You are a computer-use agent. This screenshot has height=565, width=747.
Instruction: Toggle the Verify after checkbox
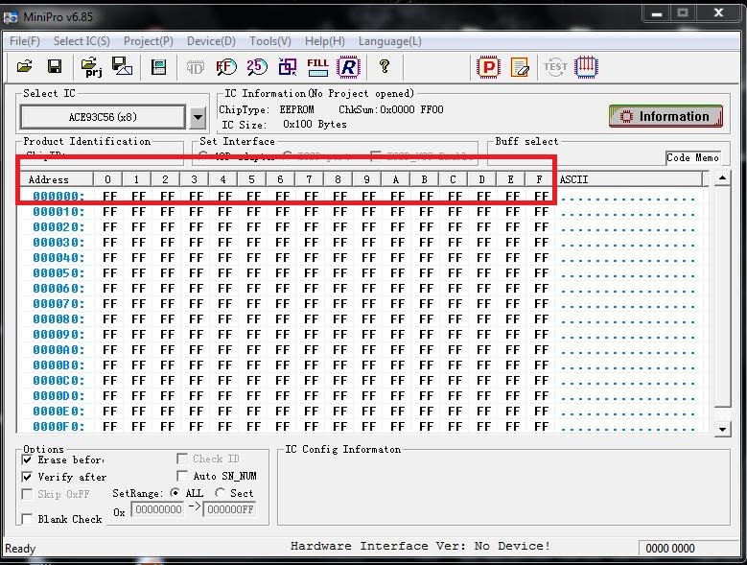tap(27, 477)
